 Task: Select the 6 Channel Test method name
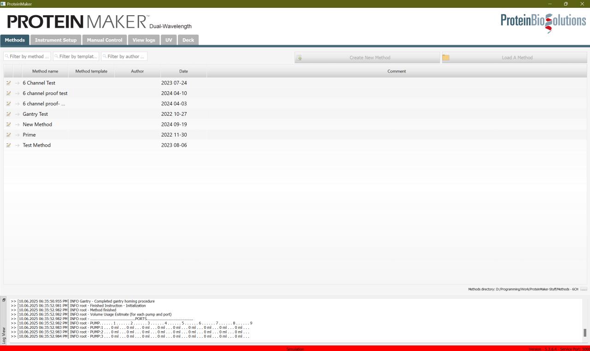click(x=39, y=83)
